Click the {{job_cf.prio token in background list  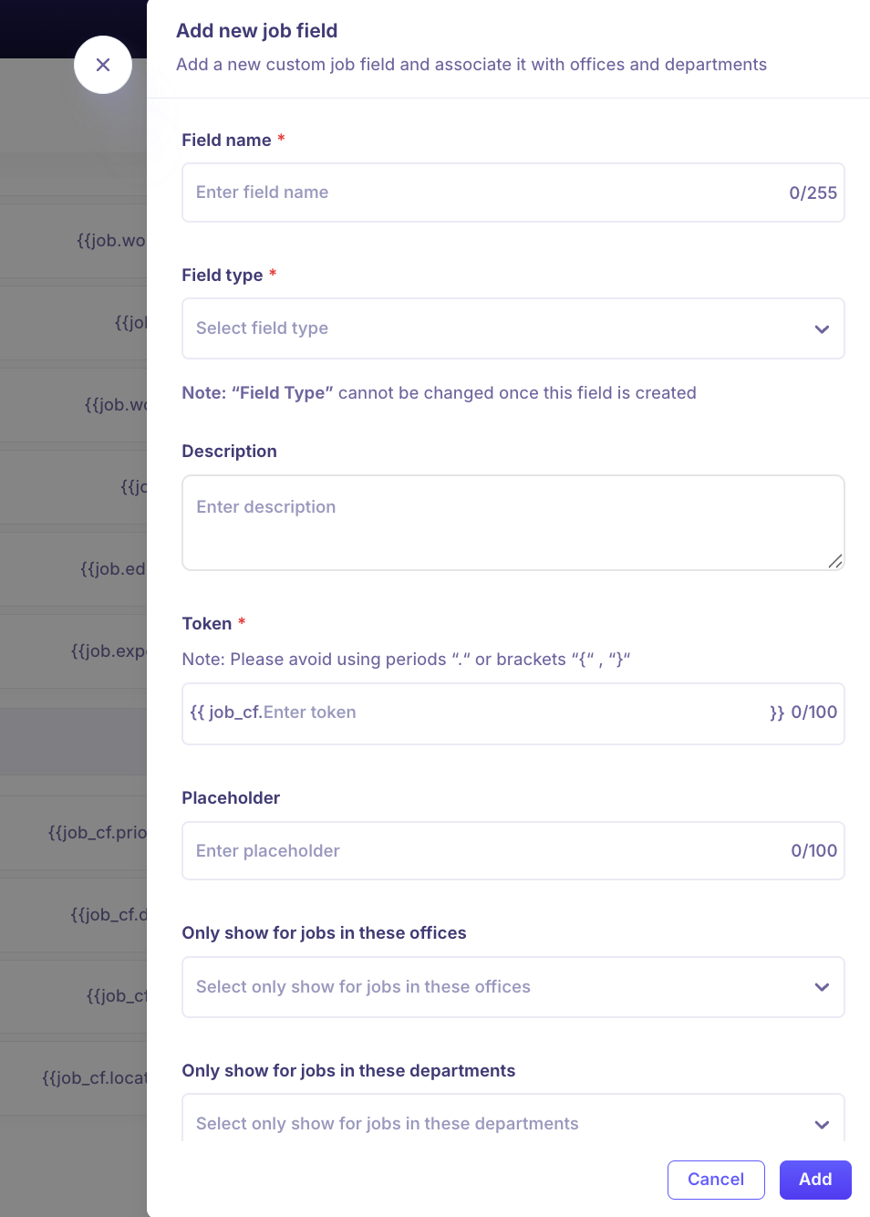click(x=97, y=832)
